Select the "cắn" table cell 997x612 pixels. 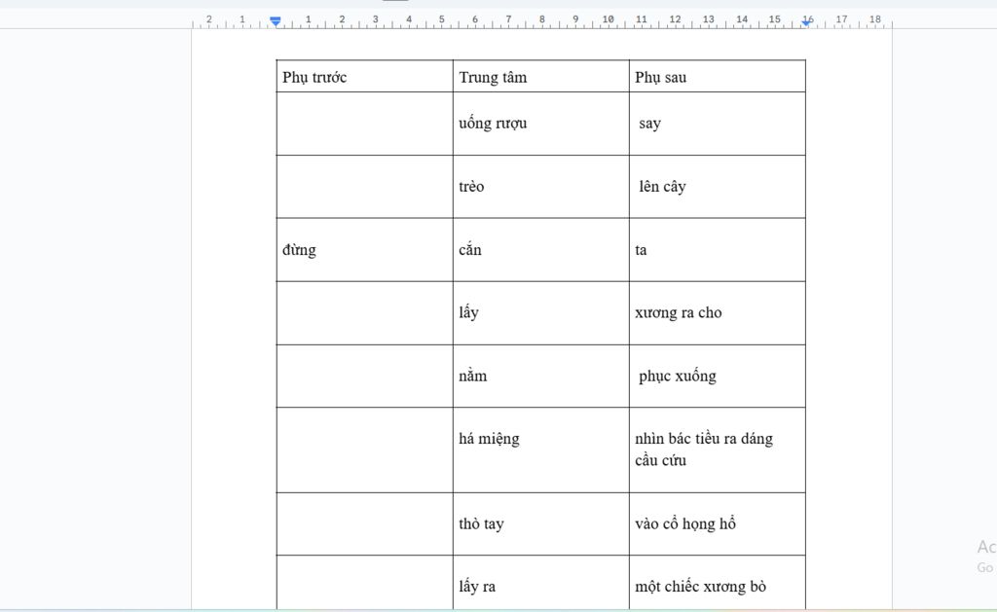tap(470, 250)
